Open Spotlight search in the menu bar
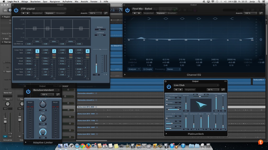The height and width of the screenshot is (150, 268). click(x=259, y=2)
